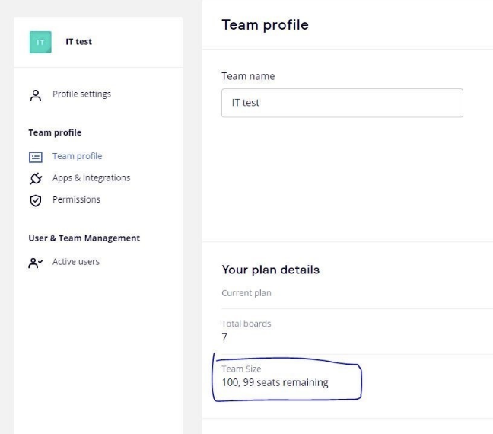This screenshot has width=493, height=434.
Task: Click the Total boards count of 7
Action: 224,337
